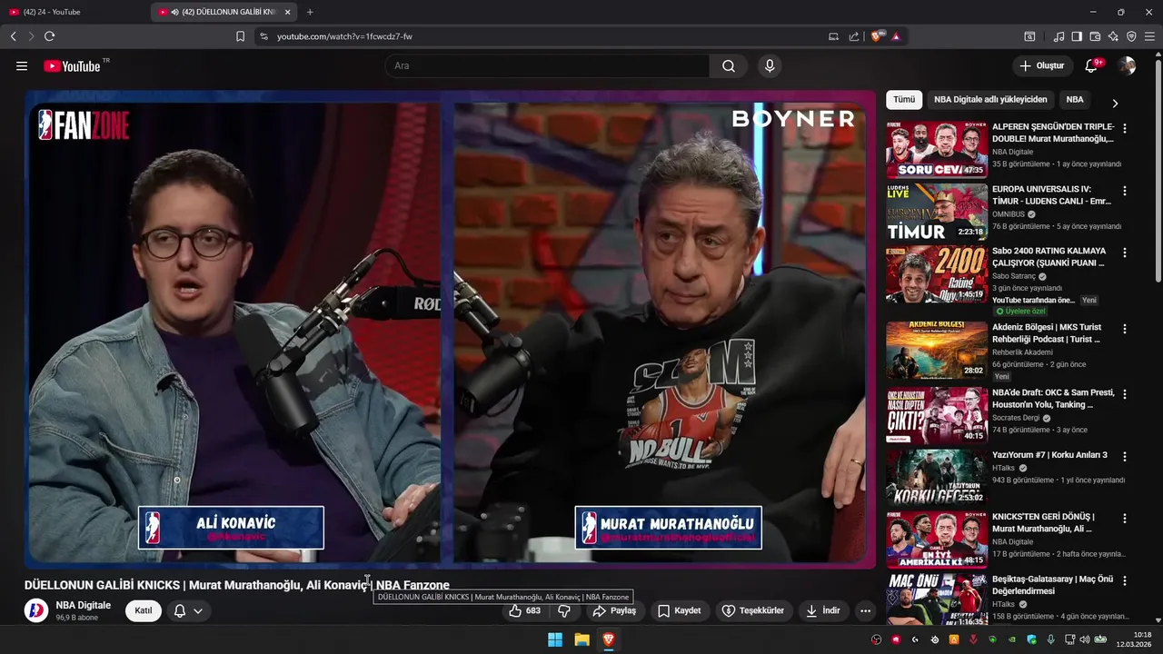Open options for Akdeniz Bölgesi video
Image resolution: width=1163 pixels, height=654 pixels.
click(x=1125, y=329)
